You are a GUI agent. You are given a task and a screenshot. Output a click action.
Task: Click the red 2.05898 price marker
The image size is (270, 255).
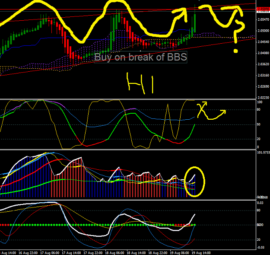pyautogui.click(x=263, y=9)
